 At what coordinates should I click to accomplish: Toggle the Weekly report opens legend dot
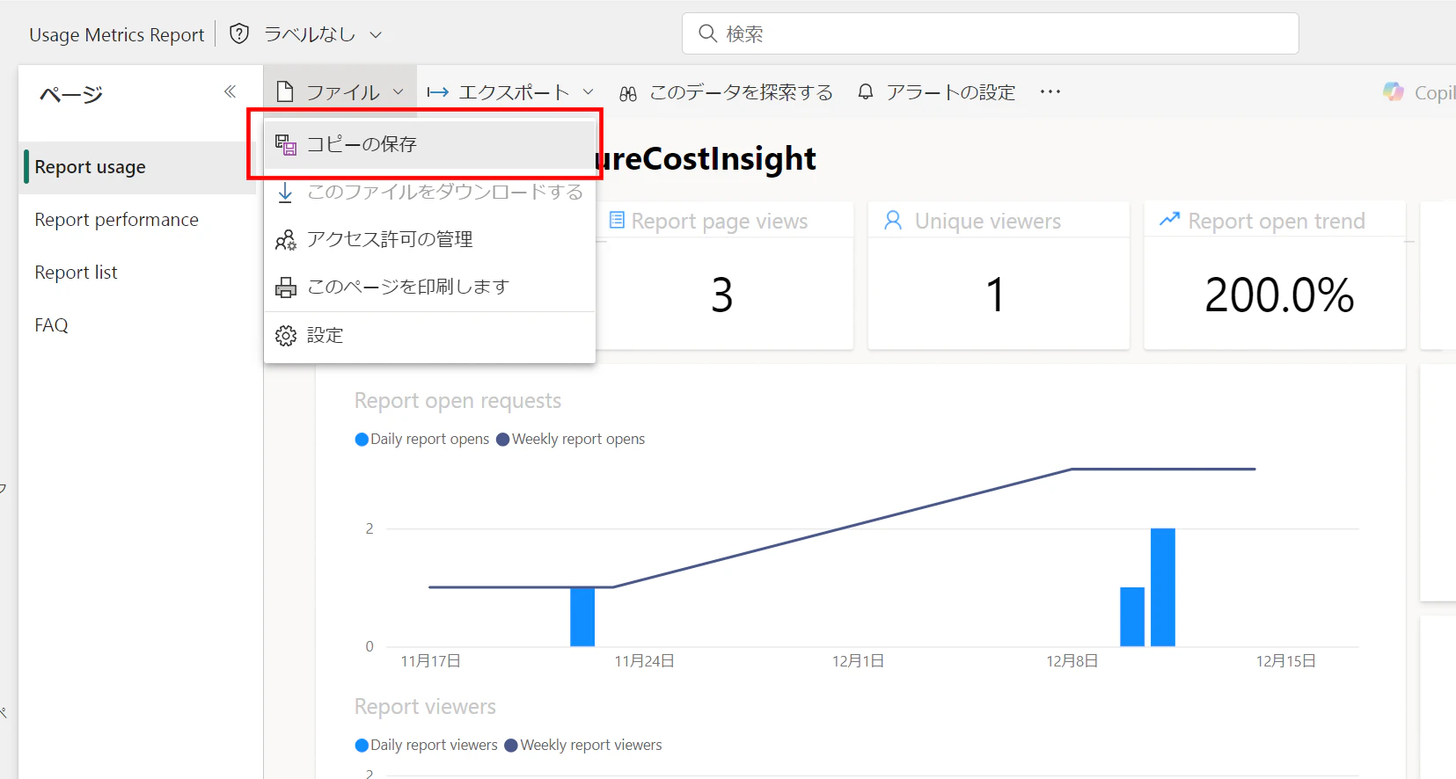pos(503,440)
